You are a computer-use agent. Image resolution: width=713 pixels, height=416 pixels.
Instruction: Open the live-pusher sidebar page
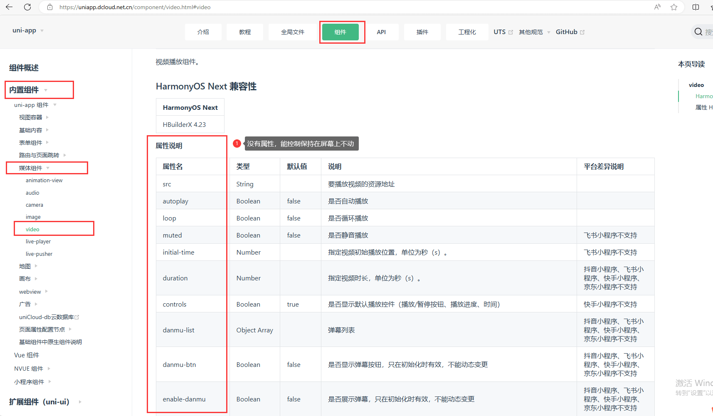(39, 254)
